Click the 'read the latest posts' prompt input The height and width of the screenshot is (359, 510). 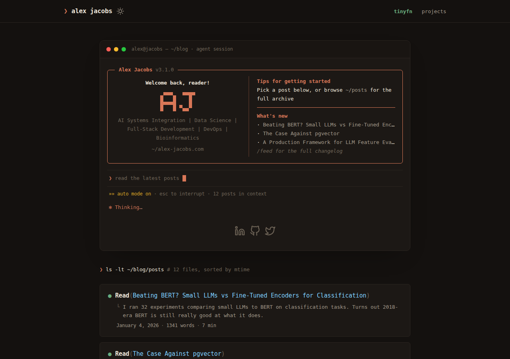tap(255, 178)
